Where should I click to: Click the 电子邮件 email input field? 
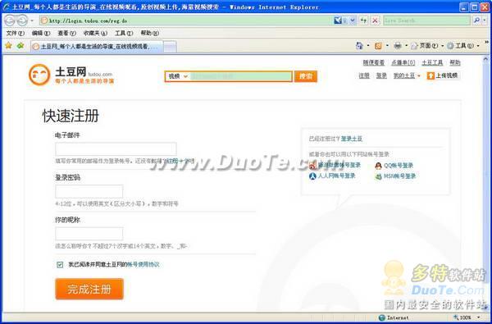point(116,149)
